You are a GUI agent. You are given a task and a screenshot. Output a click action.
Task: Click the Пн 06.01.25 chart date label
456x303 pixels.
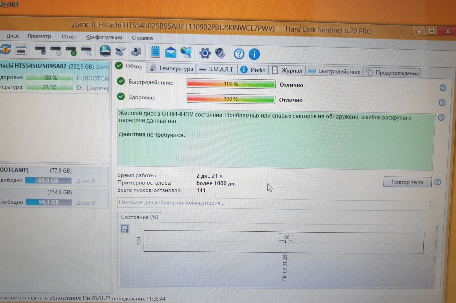tap(285, 267)
